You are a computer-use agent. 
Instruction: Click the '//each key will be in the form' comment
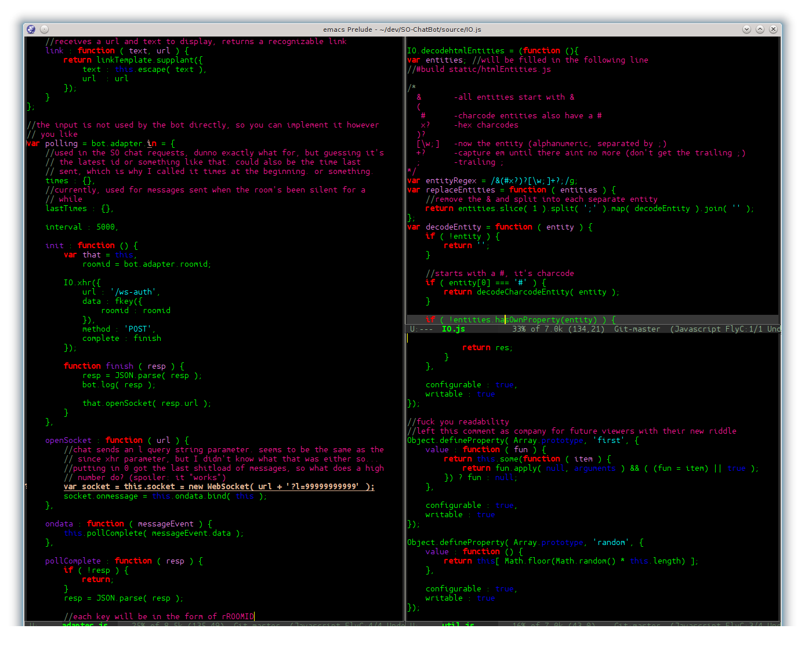coord(159,617)
